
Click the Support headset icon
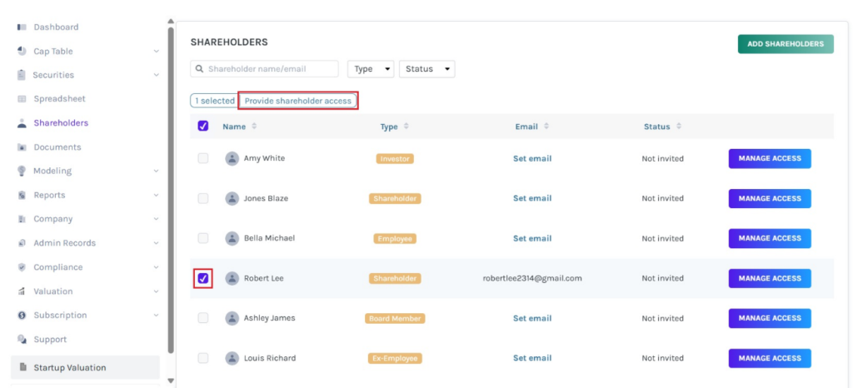[x=22, y=340]
